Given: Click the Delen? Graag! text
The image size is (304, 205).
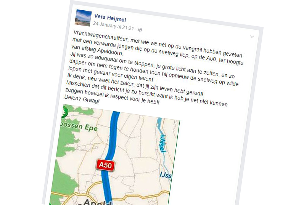Looking at the screenshot, I should [x=82, y=99].
